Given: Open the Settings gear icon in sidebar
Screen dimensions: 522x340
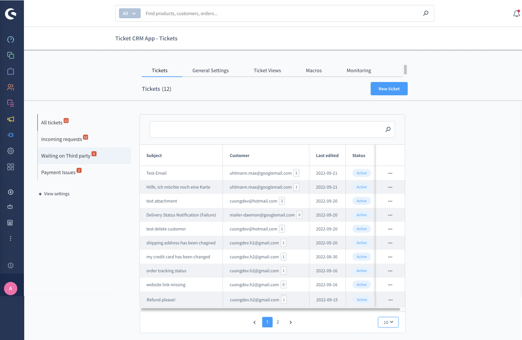Looking at the screenshot, I should click(x=11, y=151).
